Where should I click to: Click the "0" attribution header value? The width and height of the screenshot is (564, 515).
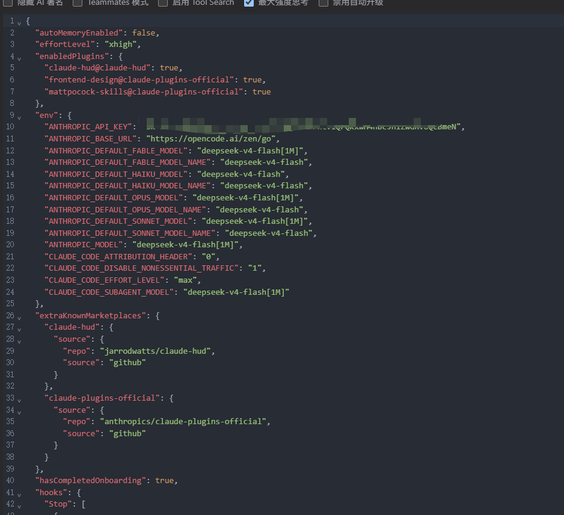tap(208, 257)
